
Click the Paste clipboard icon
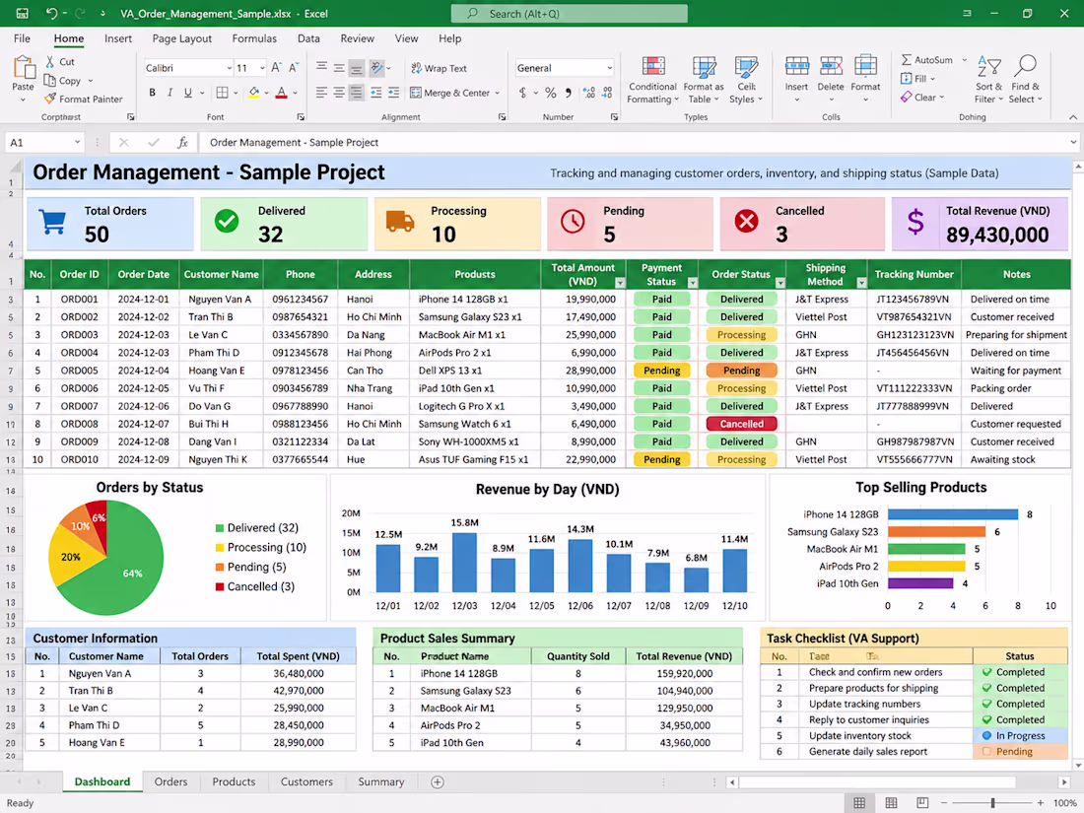click(23, 68)
